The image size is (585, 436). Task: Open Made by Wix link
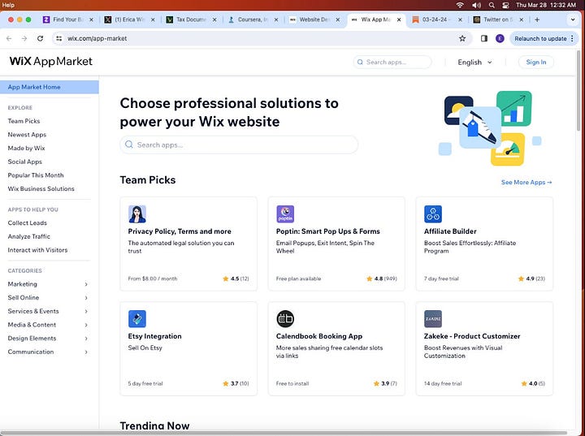point(26,148)
